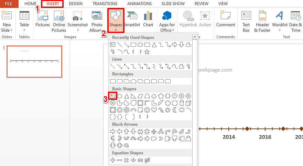Viewport: 303px width, 166px height.
Task: Choose the moon shape in Basic Shapes
Action: [x=175, y=110]
